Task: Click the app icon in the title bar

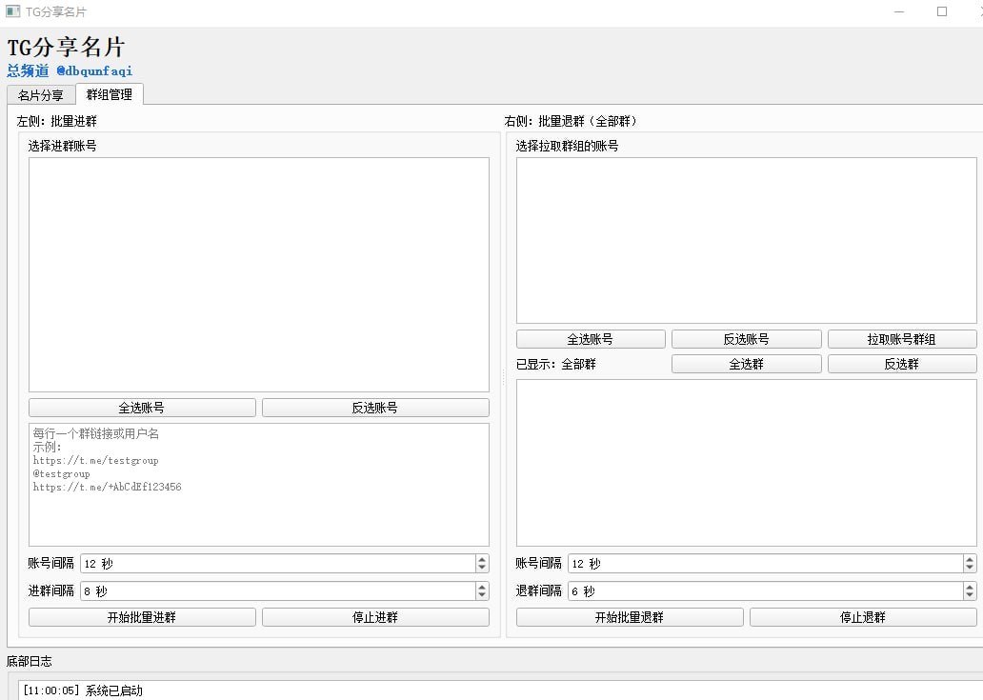Action: click(x=13, y=11)
